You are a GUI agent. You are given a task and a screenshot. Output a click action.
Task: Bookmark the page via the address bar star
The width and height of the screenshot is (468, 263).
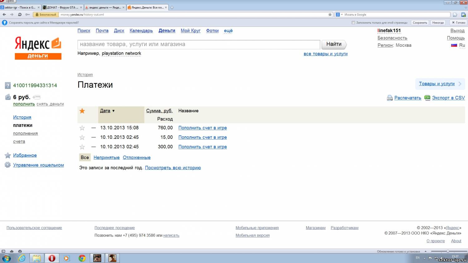(x=330, y=14)
